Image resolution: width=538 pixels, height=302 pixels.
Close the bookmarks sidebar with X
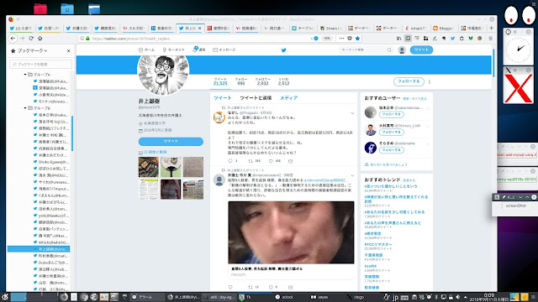point(68,50)
